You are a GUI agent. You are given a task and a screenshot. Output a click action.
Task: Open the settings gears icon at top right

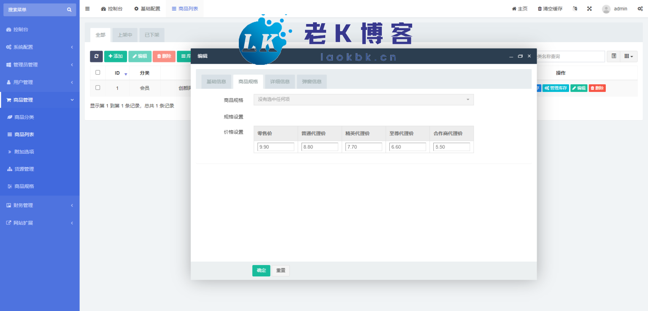(640, 8)
